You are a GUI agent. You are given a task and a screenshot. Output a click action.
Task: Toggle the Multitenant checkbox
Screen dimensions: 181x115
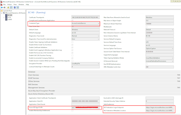pos(146,27)
